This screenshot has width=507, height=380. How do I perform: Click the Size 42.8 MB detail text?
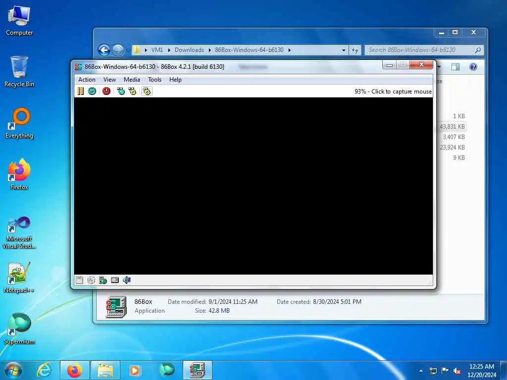click(212, 311)
